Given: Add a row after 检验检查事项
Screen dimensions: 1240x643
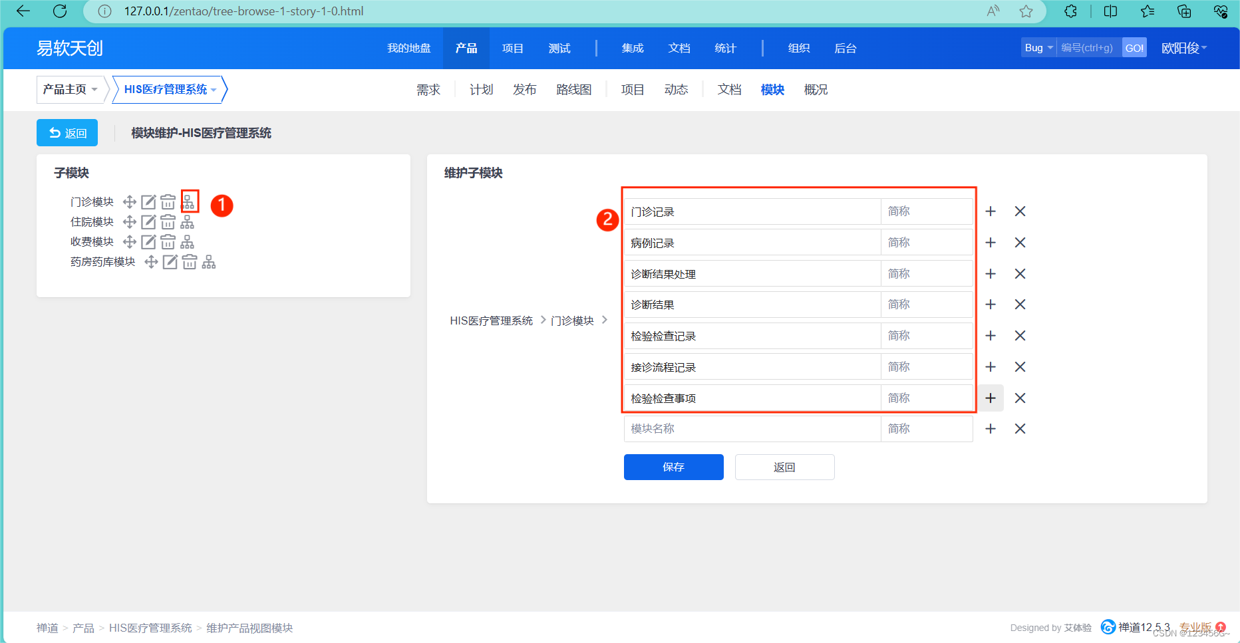Looking at the screenshot, I should 991,398.
